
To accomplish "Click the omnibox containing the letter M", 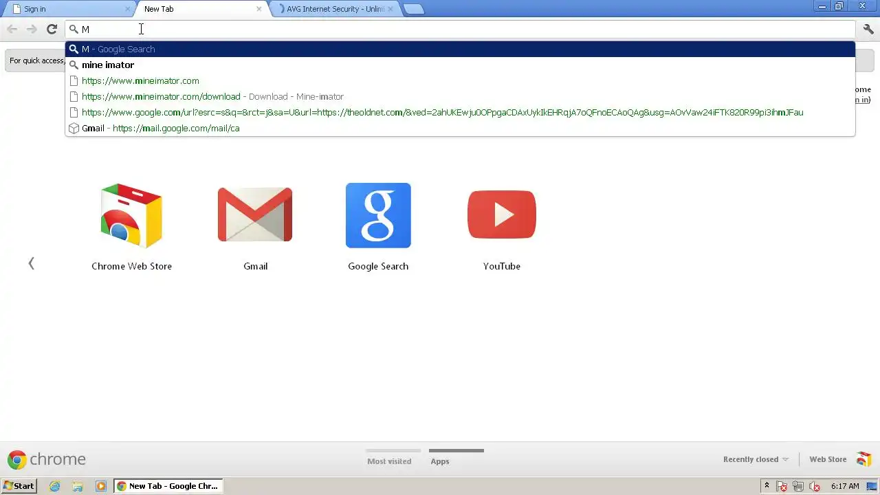I will click(460, 29).
